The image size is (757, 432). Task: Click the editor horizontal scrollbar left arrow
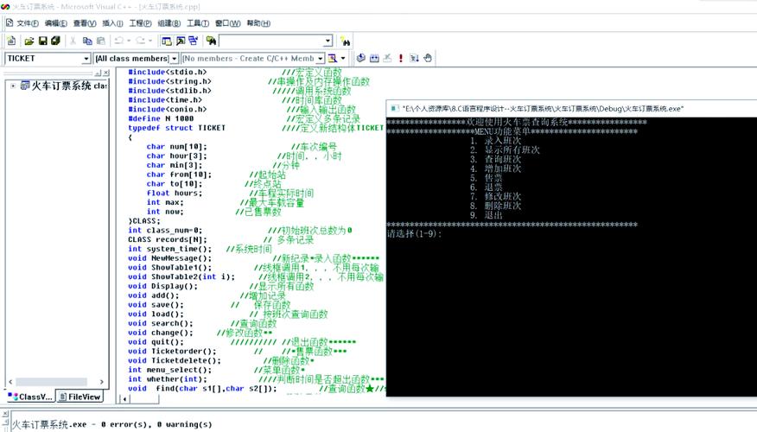click(x=124, y=398)
